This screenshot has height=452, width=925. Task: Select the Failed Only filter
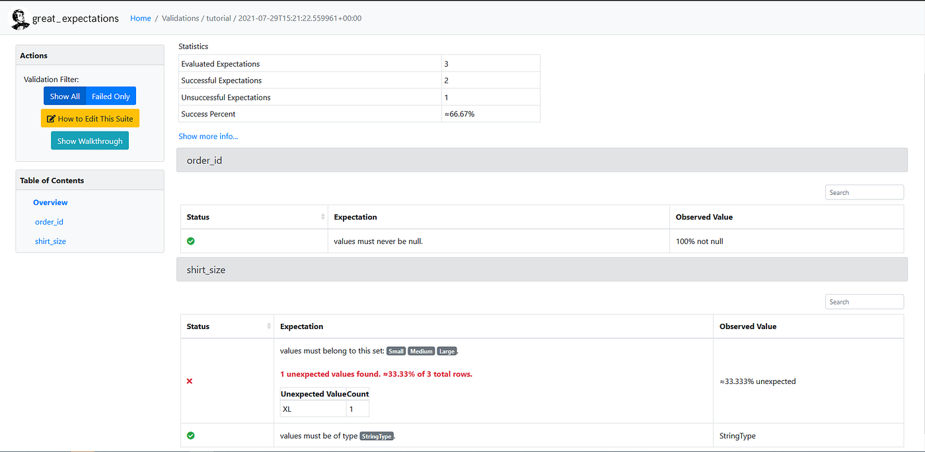point(111,96)
